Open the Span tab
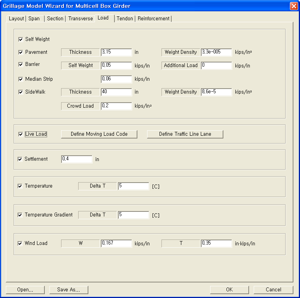This screenshot has width=300, height=298. click(34, 19)
